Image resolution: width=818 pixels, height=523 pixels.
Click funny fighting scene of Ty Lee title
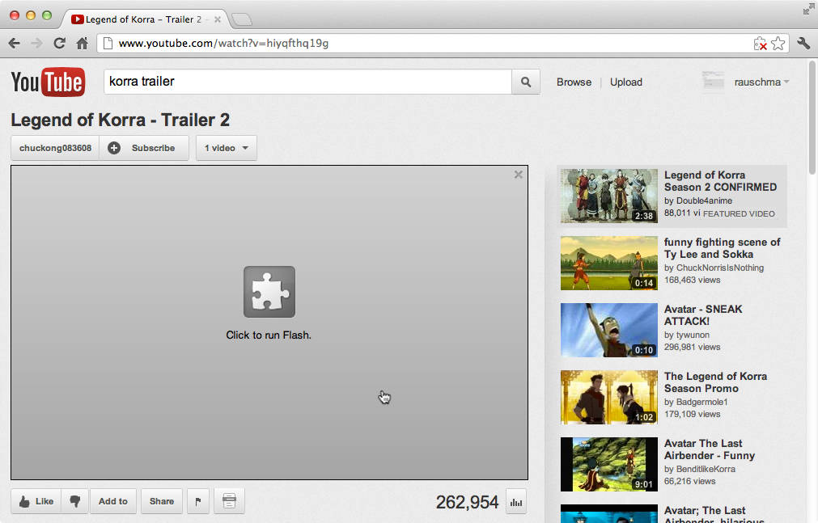pyautogui.click(x=722, y=248)
